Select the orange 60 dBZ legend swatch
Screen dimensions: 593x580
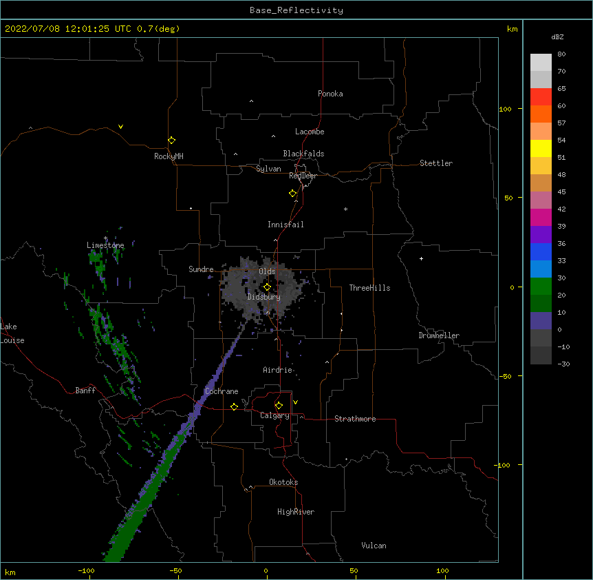[541, 114]
